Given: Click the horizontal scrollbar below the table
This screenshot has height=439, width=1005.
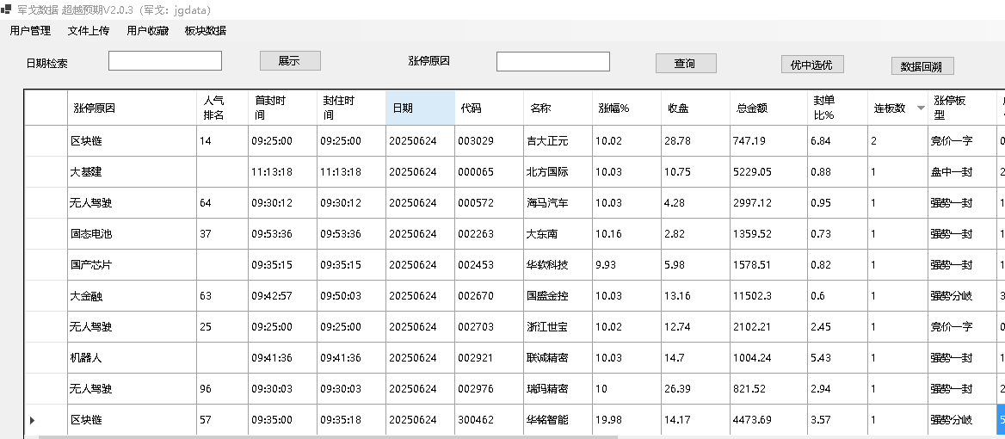Looking at the screenshot, I should tap(327, 437).
